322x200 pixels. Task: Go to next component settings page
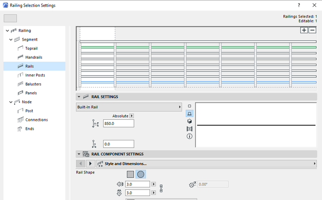pyautogui.click(x=90, y=164)
